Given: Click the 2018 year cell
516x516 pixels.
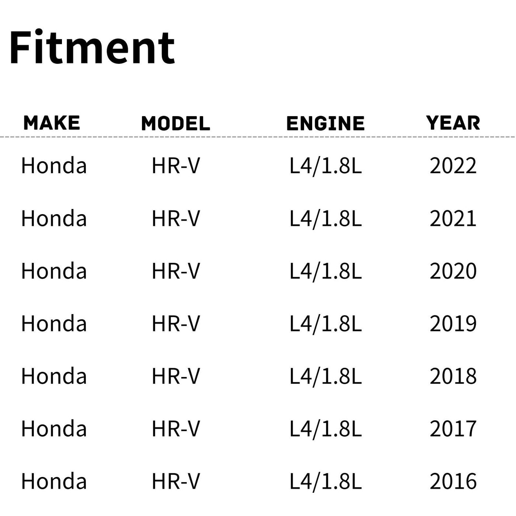Looking at the screenshot, I should [x=453, y=376].
